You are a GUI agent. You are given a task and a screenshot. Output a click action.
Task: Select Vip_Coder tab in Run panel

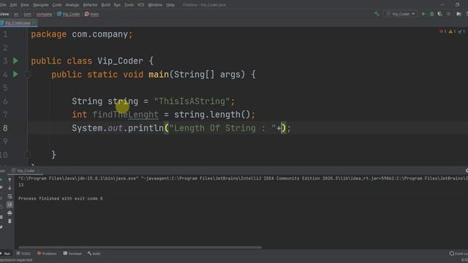[x=26, y=170]
